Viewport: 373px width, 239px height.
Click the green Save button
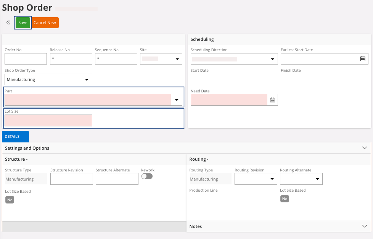pos(23,23)
